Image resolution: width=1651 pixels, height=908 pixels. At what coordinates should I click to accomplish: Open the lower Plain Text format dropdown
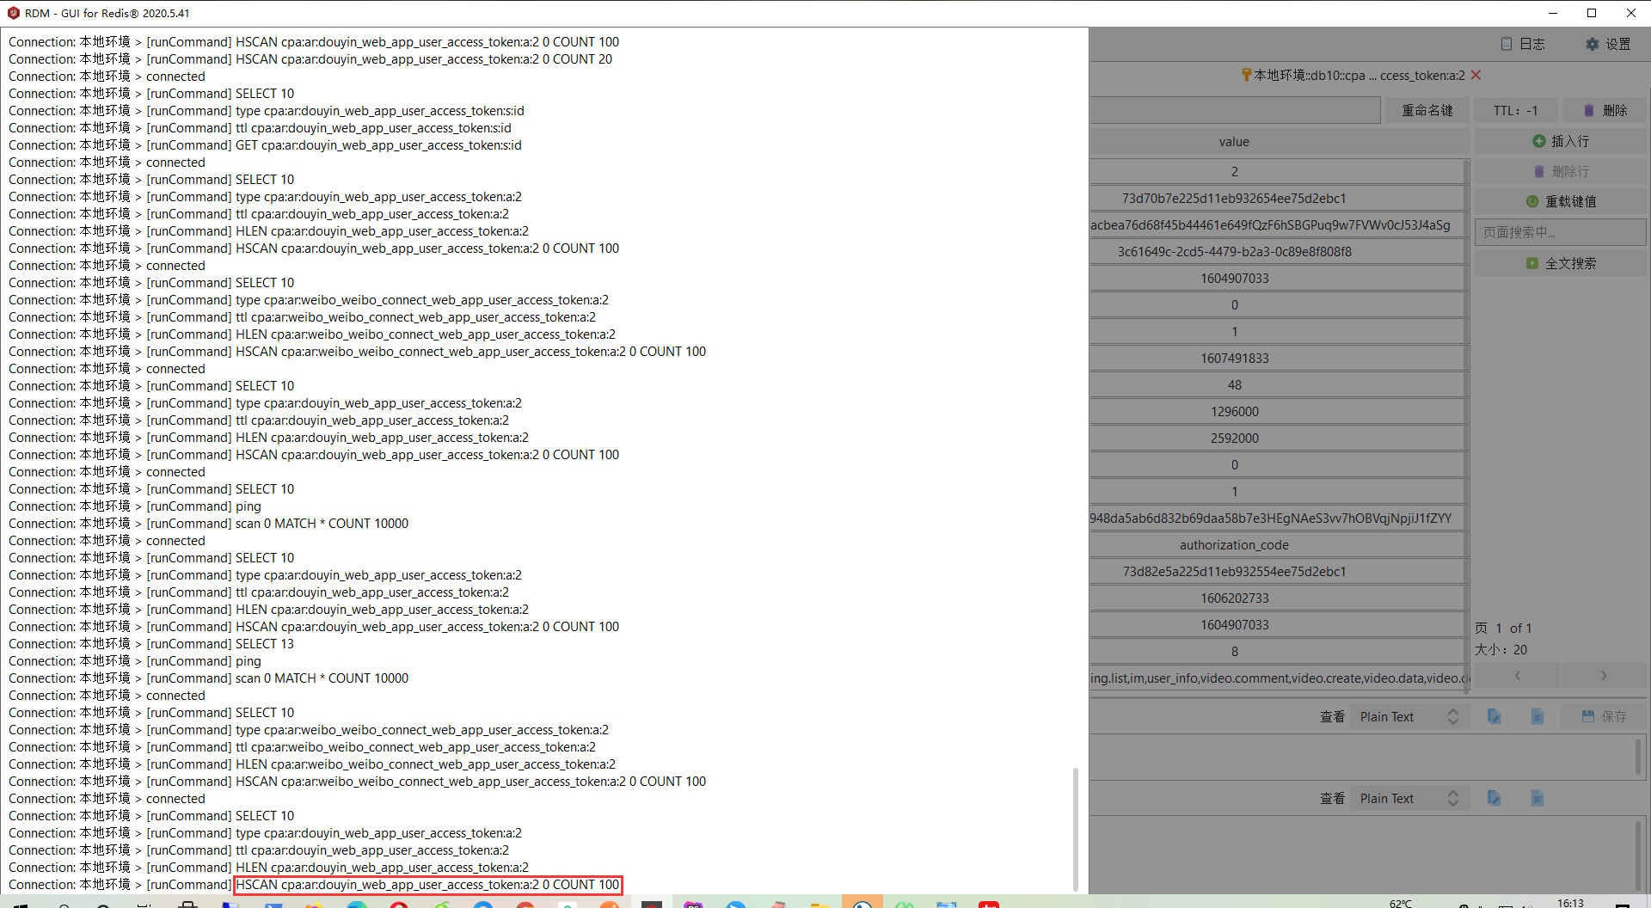pos(1409,798)
